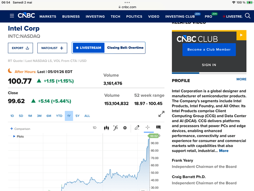Image resolution: width=254 pixels, height=191 pixels.
Task: Open the 1D interval dropdown in chart toolbar
Action: point(95,128)
